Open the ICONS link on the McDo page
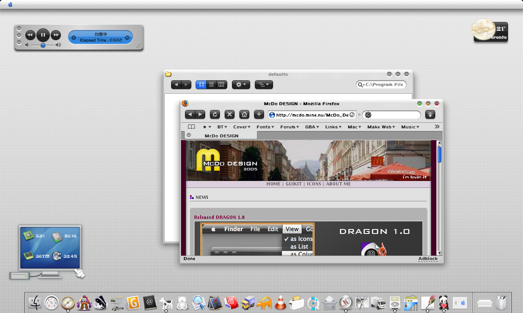 coord(314,184)
